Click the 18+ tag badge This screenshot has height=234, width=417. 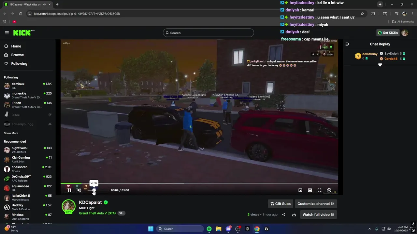coord(121,213)
